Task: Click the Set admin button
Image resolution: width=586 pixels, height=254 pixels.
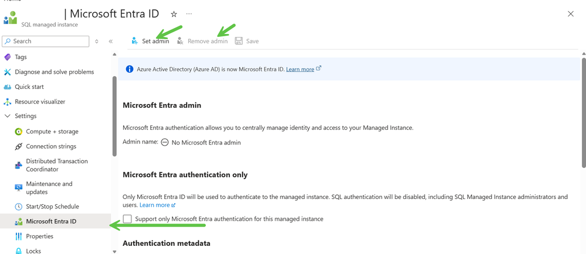Action: [x=150, y=41]
